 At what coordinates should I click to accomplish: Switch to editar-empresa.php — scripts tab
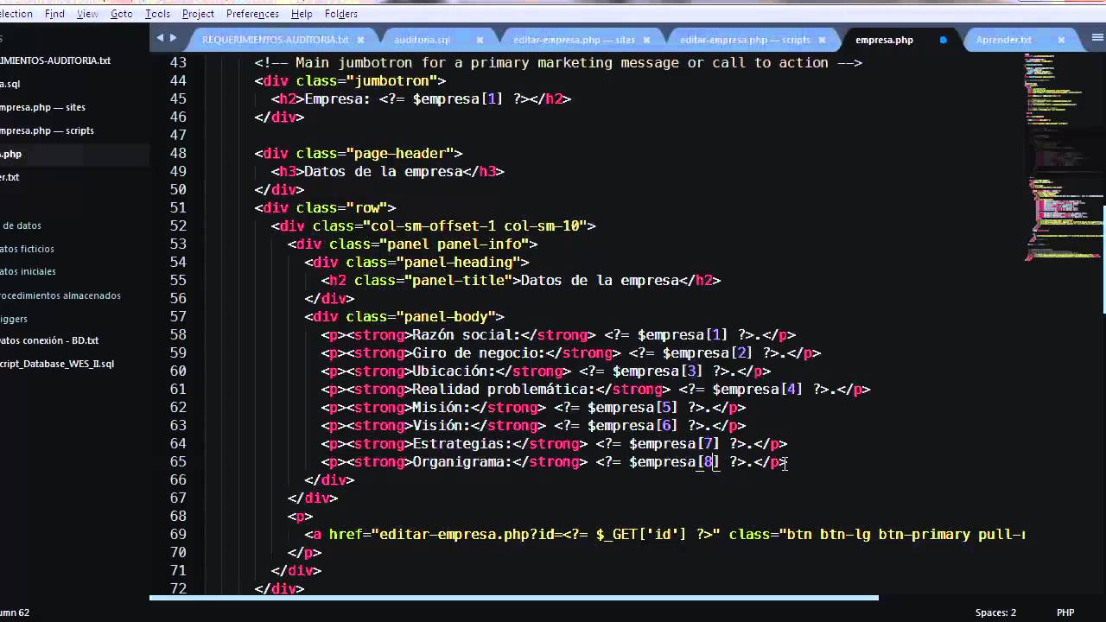click(x=745, y=40)
